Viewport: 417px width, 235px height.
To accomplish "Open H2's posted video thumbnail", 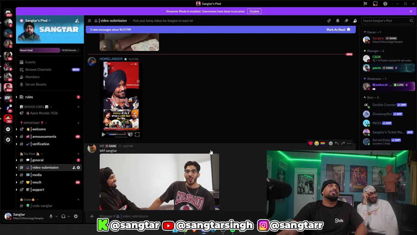I will pyautogui.click(x=159, y=182).
